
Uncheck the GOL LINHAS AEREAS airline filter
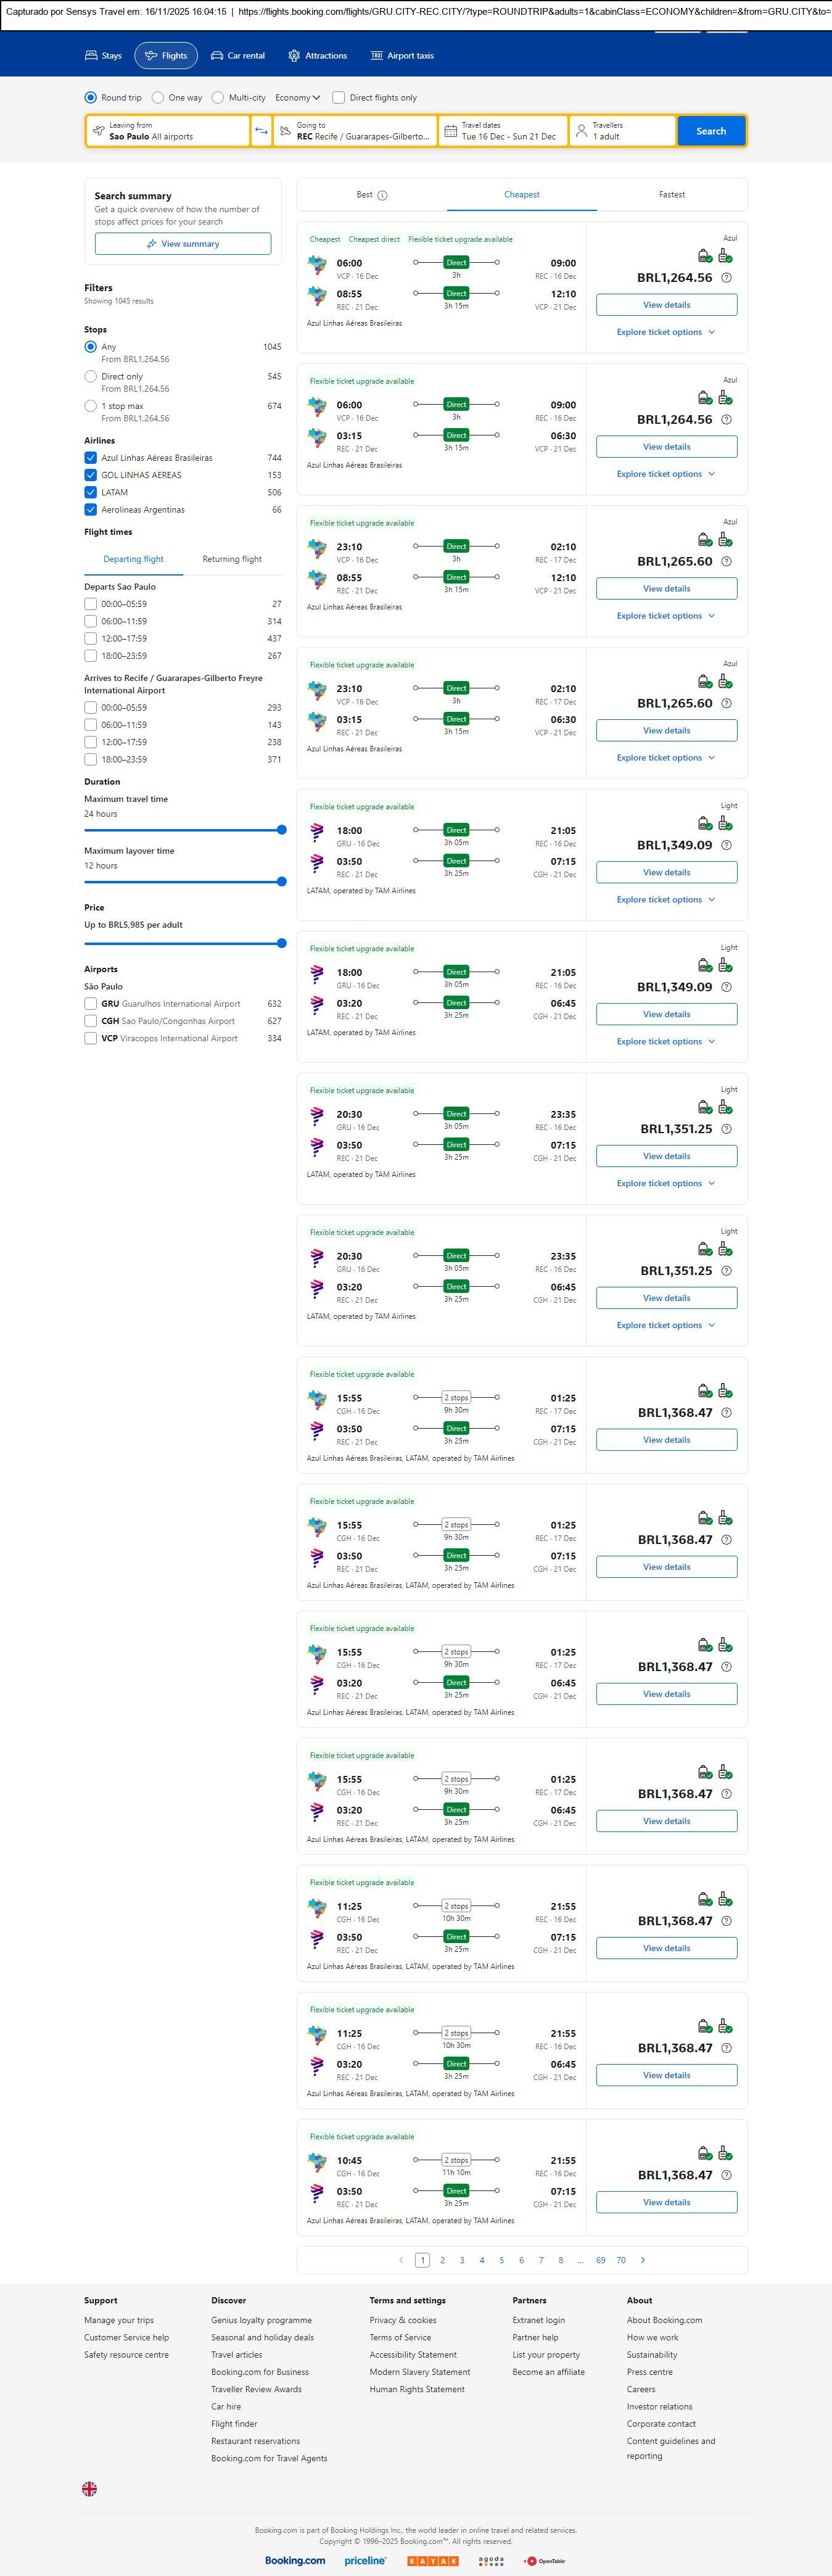click(x=91, y=475)
